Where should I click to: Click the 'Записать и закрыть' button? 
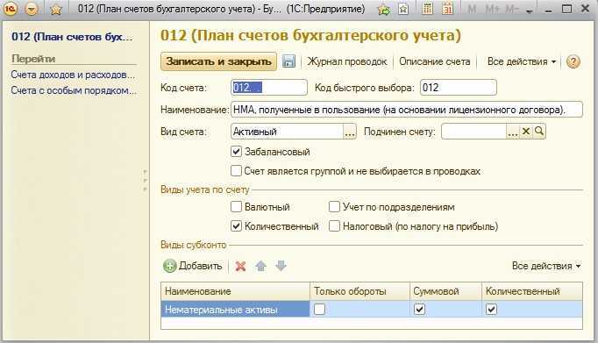218,61
